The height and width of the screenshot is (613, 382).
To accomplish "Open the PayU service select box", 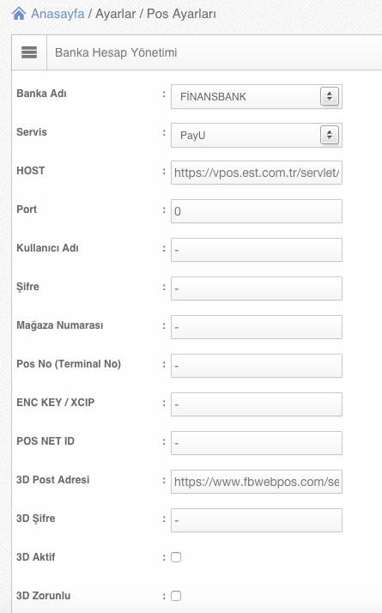I will tap(257, 136).
